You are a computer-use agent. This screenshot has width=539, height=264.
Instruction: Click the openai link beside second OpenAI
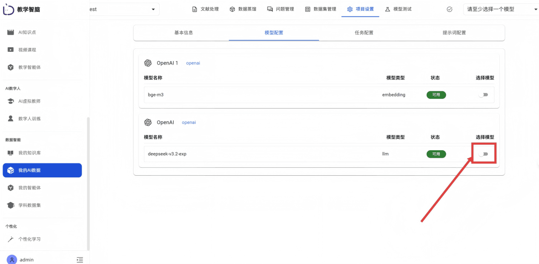pyautogui.click(x=189, y=122)
